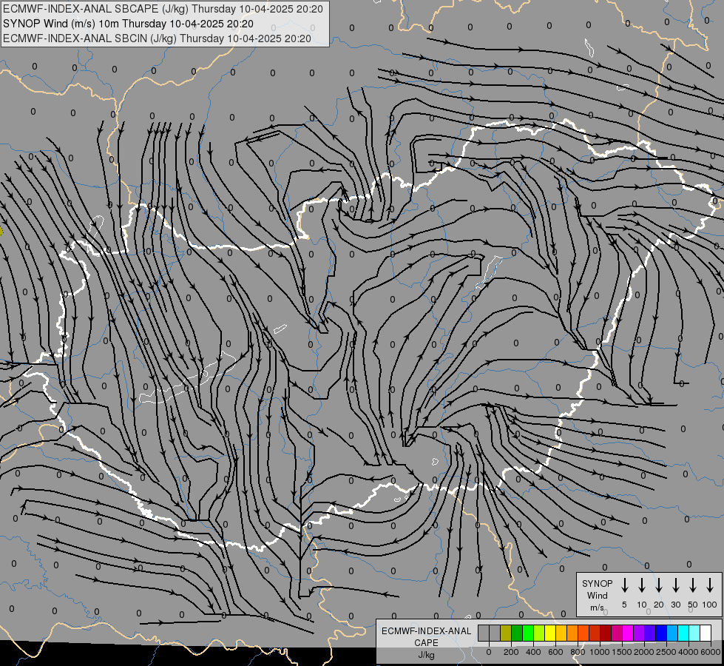
Task: Click the 'SYNOP' legend heading
Action: pos(597,583)
